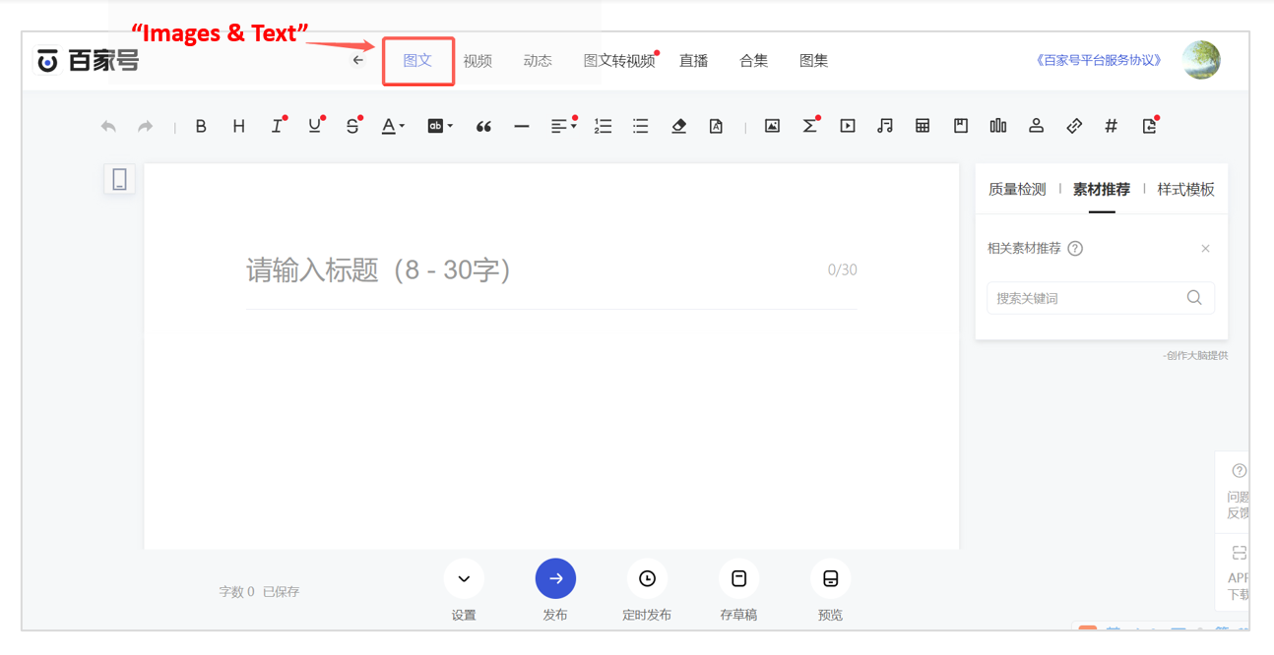Image resolution: width=1274 pixels, height=655 pixels.
Task: Open the text alignment dropdown
Action: coord(562,126)
